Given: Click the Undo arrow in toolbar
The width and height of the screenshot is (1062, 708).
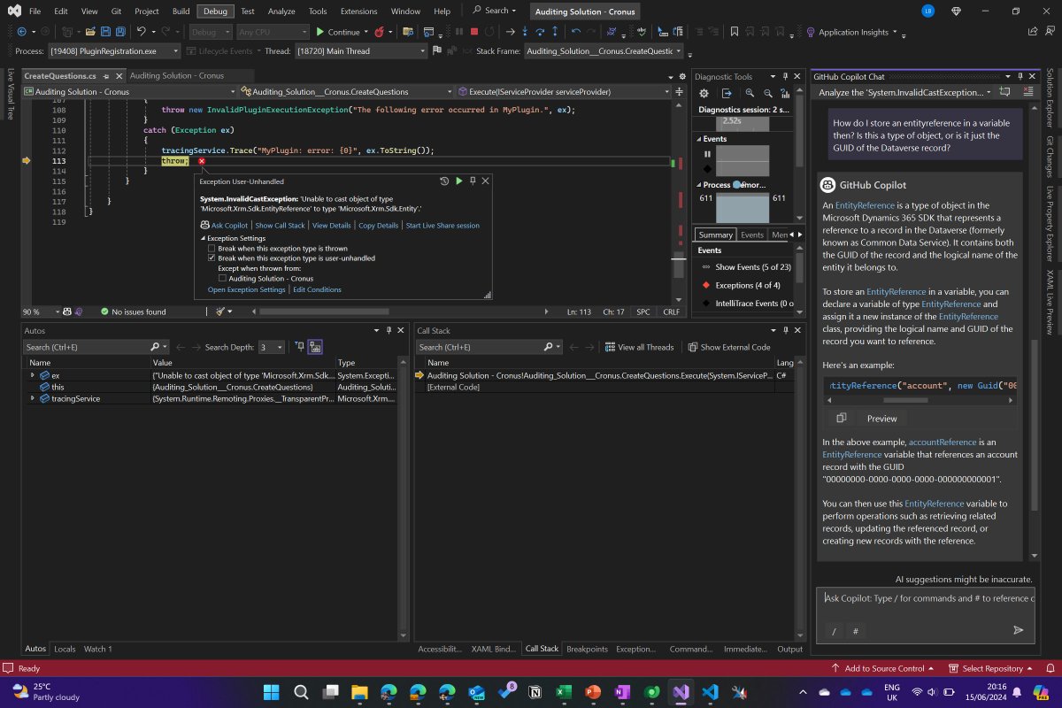Looking at the screenshot, I should pyautogui.click(x=142, y=32).
